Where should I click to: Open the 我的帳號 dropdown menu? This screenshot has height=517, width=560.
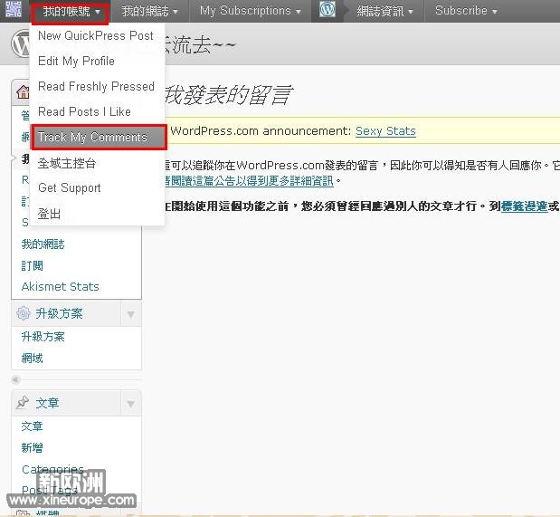pos(71,12)
